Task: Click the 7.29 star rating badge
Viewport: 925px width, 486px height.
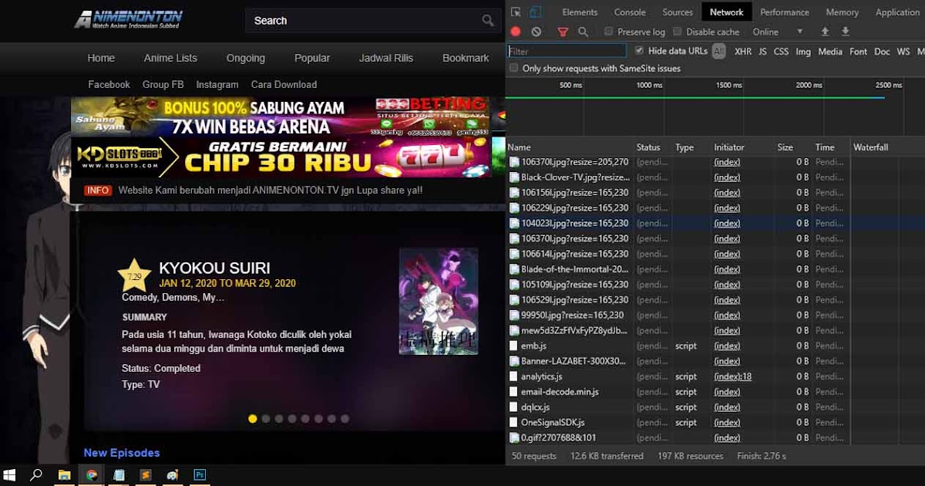Action: [134, 276]
